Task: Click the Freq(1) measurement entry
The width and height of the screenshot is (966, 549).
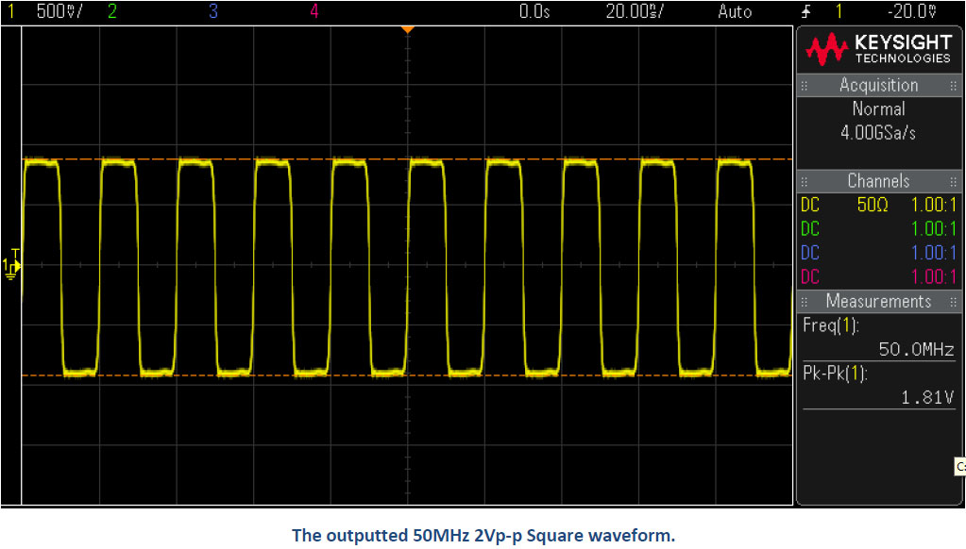Action: point(831,325)
